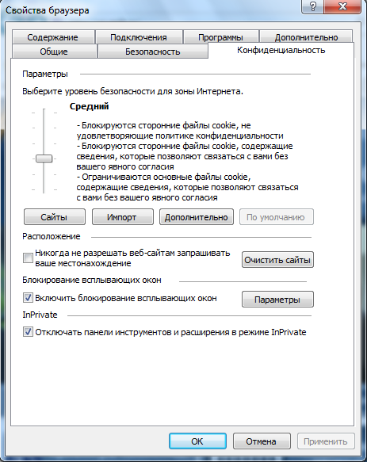Switch to the Безопасность tab
This screenshot has height=462, width=367.
(153, 52)
